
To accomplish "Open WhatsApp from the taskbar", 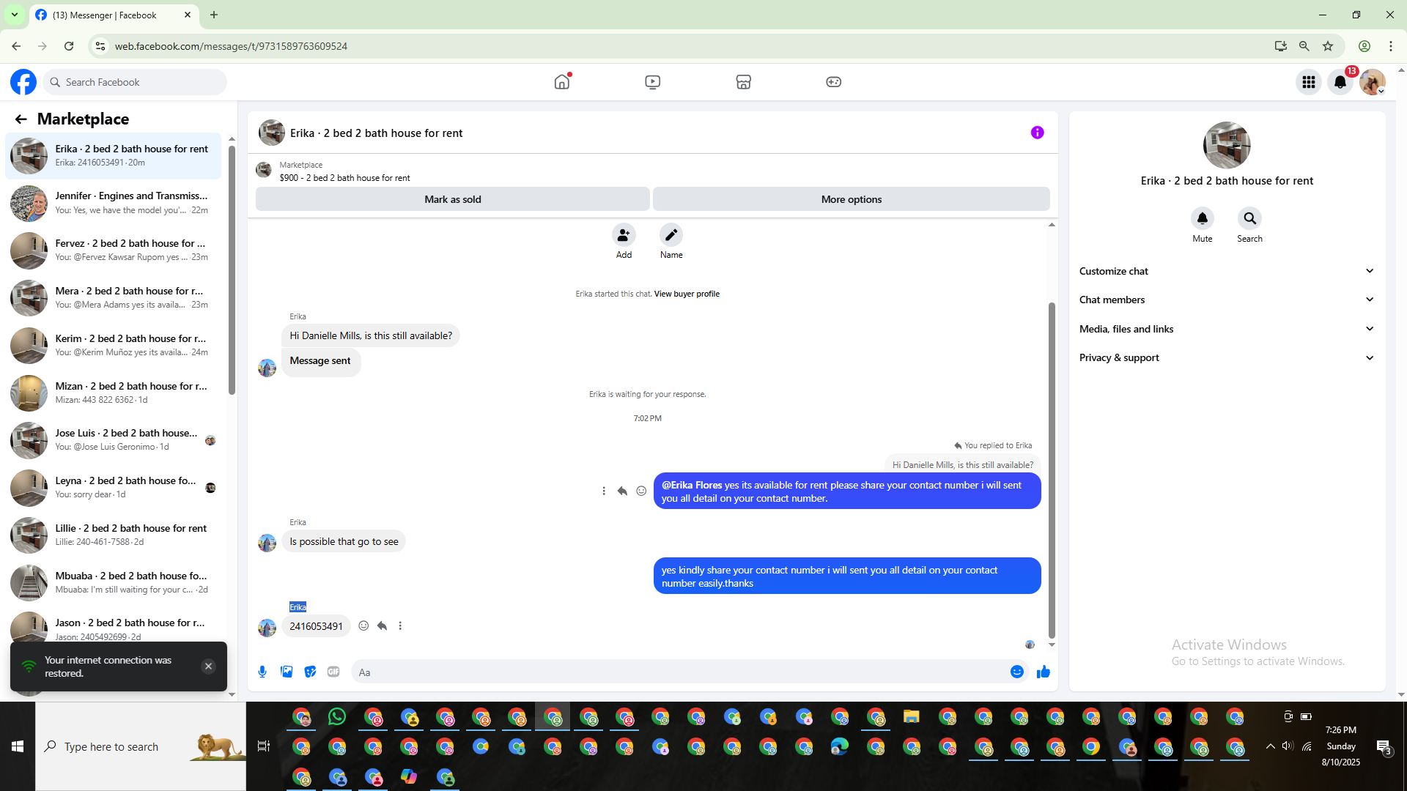I will [337, 716].
